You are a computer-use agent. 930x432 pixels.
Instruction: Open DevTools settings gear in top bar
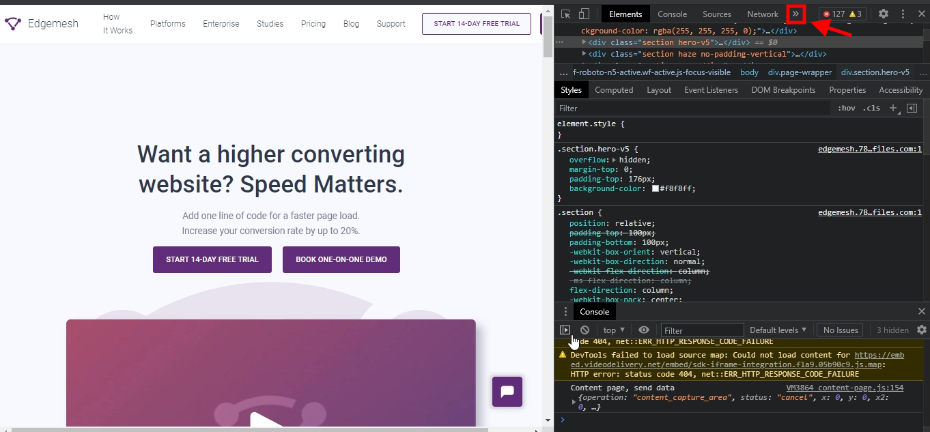click(884, 14)
